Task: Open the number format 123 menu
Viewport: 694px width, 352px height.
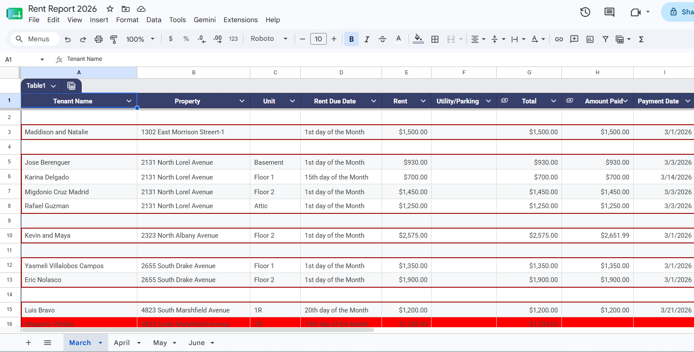Action: (x=233, y=39)
